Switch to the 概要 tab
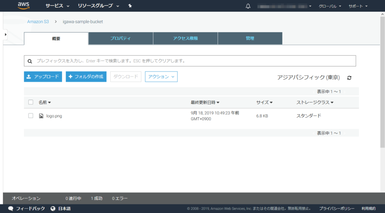Viewport: 385px width, 213px height. 56,38
